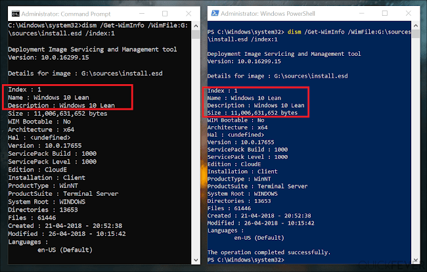427x272 pixels.
Task: Click 'Architecture : x64' in PowerShell
Action: (x=237, y=127)
